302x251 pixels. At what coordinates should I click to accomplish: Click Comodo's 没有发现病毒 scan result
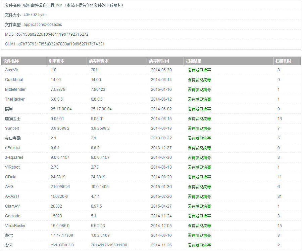199,216
